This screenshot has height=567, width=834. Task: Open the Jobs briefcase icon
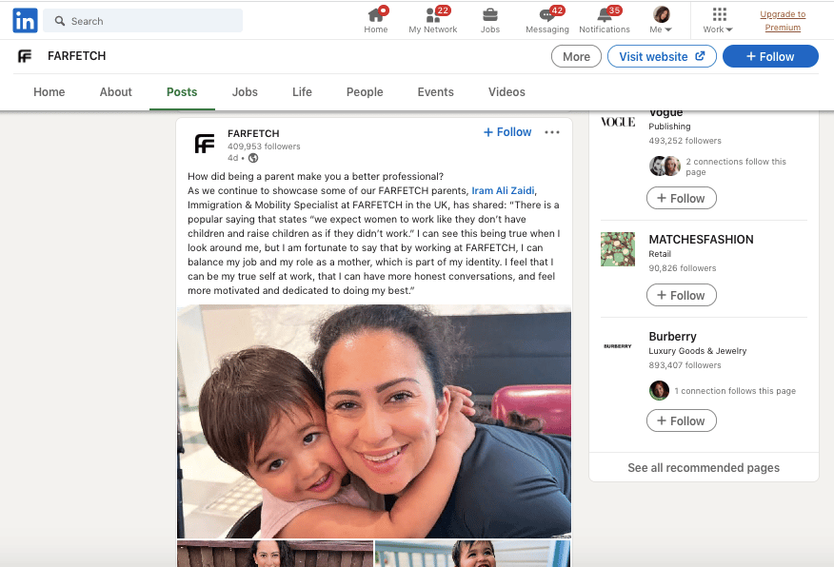click(x=490, y=15)
